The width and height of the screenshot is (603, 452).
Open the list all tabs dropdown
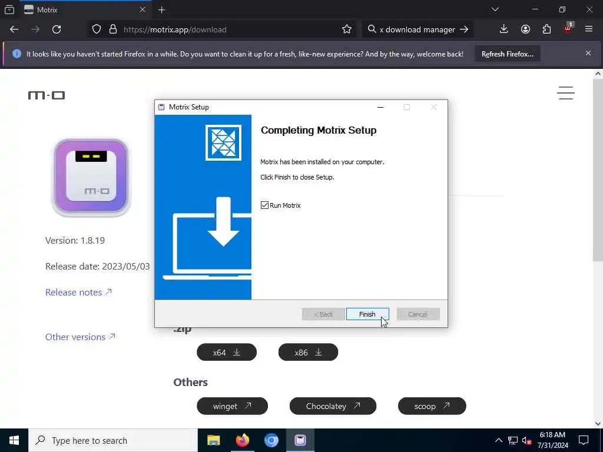tap(495, 9)
